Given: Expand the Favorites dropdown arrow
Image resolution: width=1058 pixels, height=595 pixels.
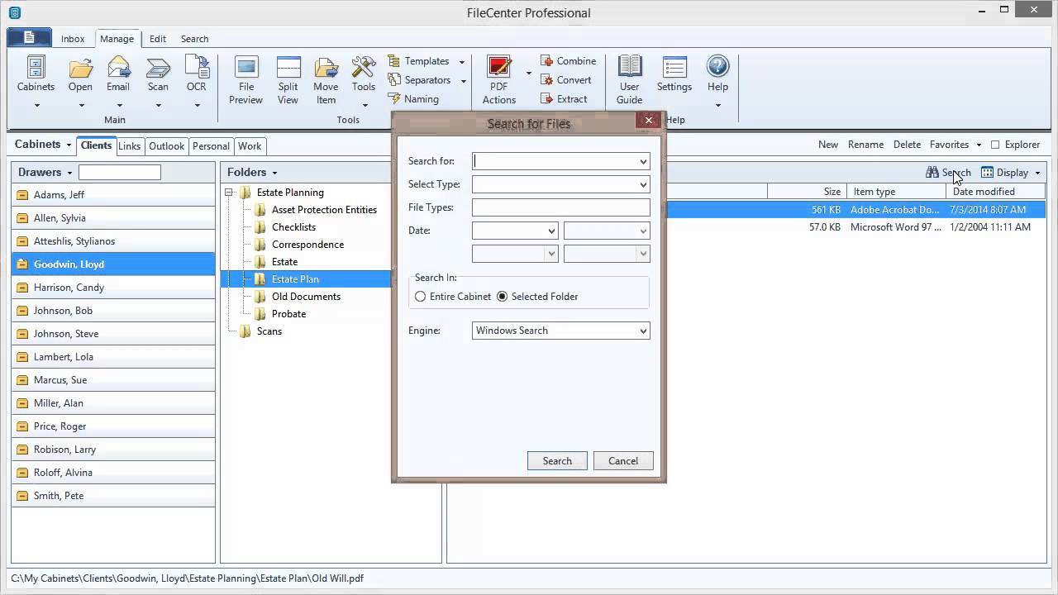Looking at the screenshot, I should click(979, 145).
